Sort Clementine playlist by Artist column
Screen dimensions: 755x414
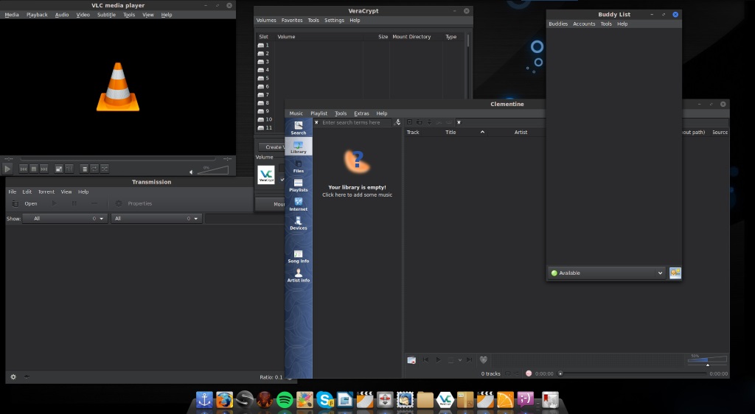point(521,133)
